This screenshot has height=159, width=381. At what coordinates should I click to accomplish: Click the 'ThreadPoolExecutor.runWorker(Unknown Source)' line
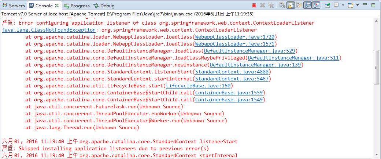tap(125, 114)
